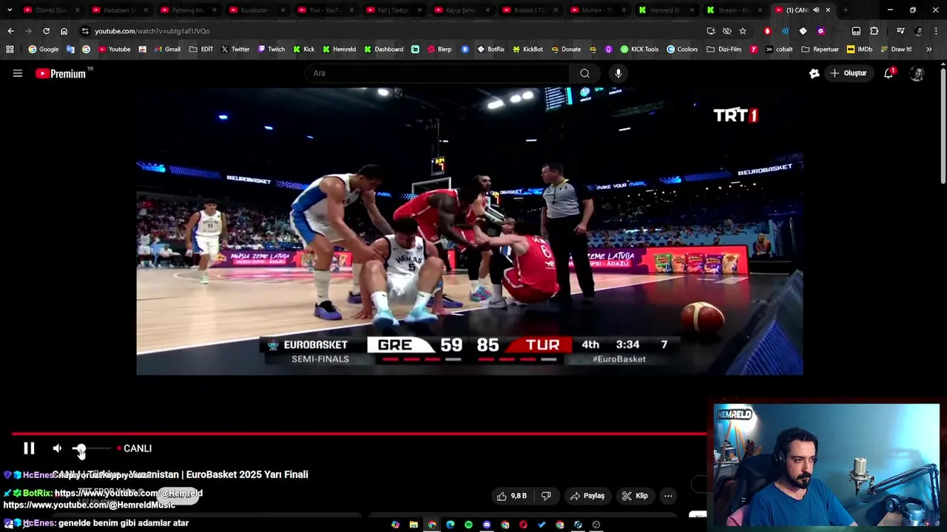Open a new browser tab
Image resolution: width=947 pixels, height=532 pixels.
[846, 10]
